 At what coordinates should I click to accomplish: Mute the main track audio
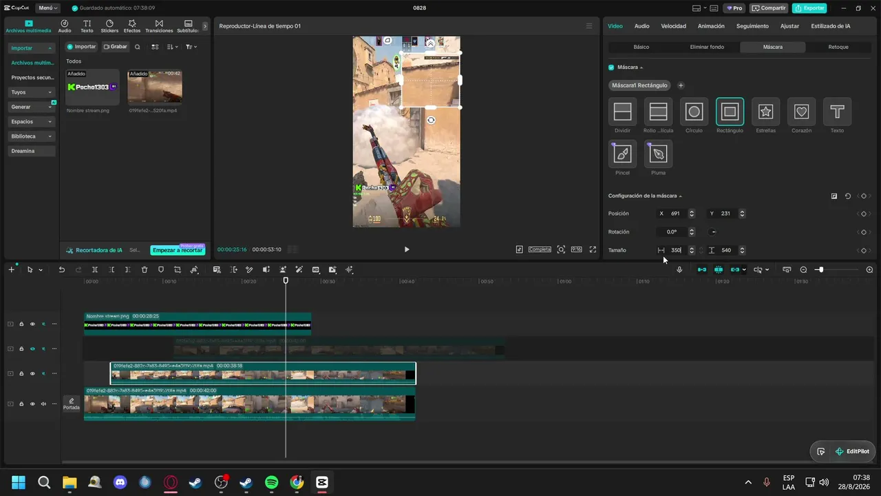(x=43, y=404)
